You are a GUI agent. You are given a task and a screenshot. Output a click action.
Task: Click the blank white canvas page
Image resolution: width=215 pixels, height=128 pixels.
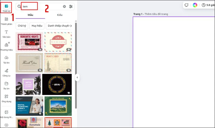click(x=174, y=72)
